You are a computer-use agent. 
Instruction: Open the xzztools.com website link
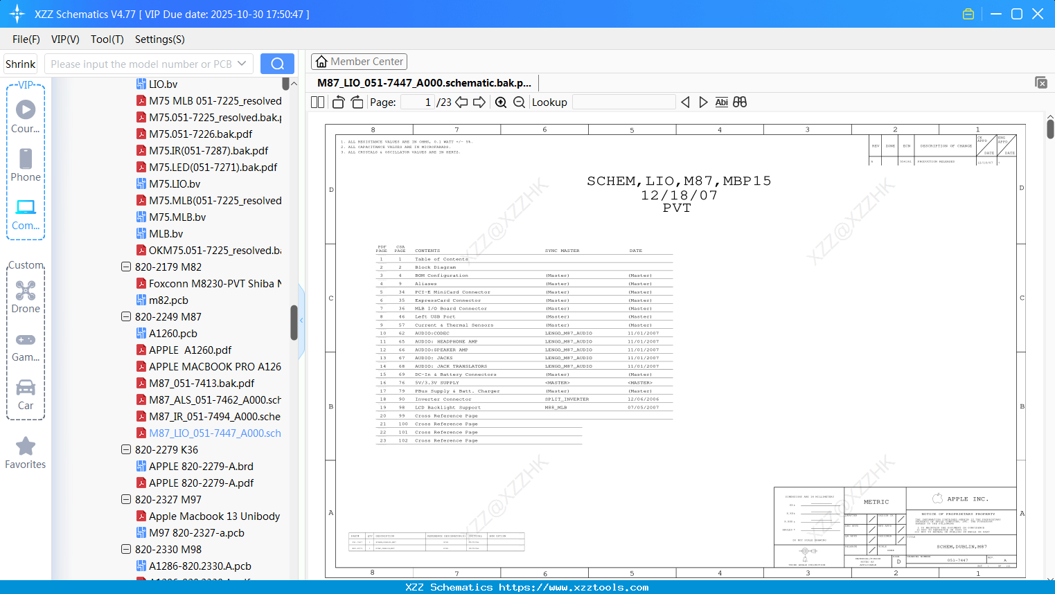(x=574, y=587)
